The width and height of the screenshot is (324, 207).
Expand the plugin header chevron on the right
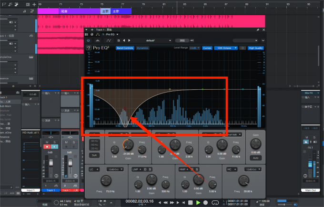point(263,40)
